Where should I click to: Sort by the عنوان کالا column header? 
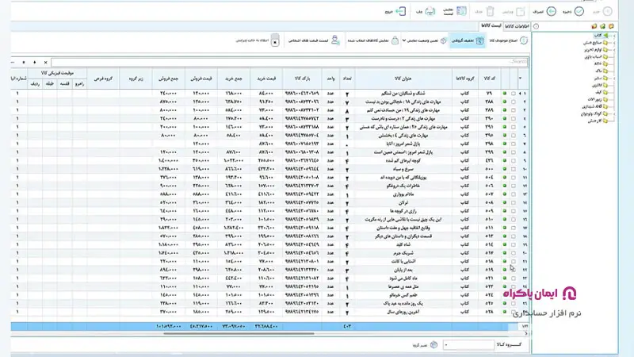coord(403,79)
